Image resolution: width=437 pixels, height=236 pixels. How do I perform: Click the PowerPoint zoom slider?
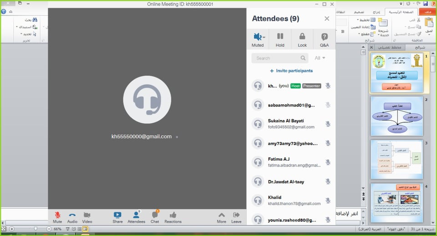pyautogui.click(x=36, y=229)
